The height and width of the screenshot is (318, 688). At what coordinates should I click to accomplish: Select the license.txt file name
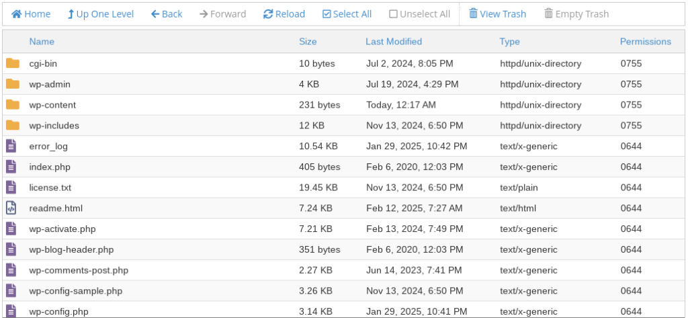click(x=50, y=187)
